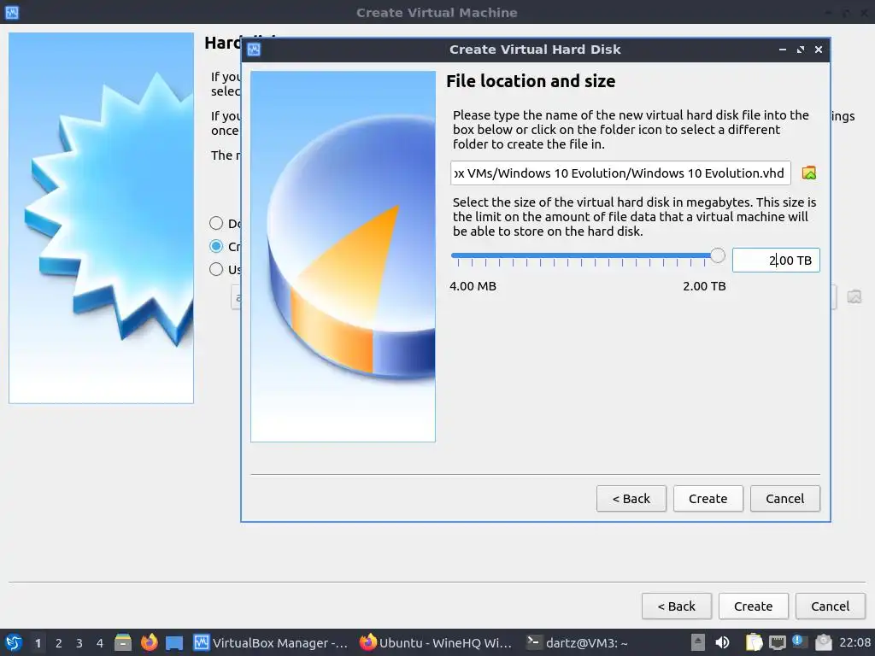Click Cancel in the Virtual Hard Disk dialog
Screen dimensions: 875x656
click(784, 499)
